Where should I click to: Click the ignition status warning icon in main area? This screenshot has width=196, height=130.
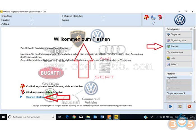coord(22,92)
